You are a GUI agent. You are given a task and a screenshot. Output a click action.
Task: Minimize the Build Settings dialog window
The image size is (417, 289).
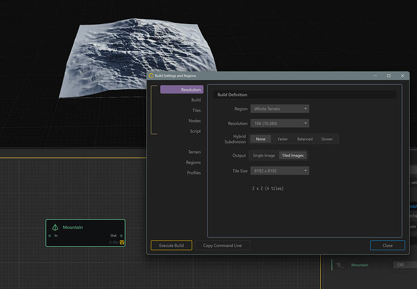click(375, 75)
